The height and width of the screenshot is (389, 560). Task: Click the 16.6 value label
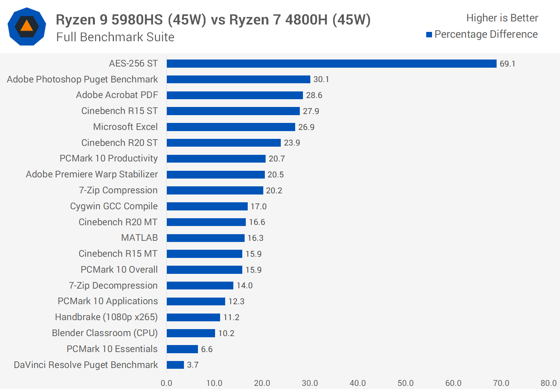click(257, 222)
